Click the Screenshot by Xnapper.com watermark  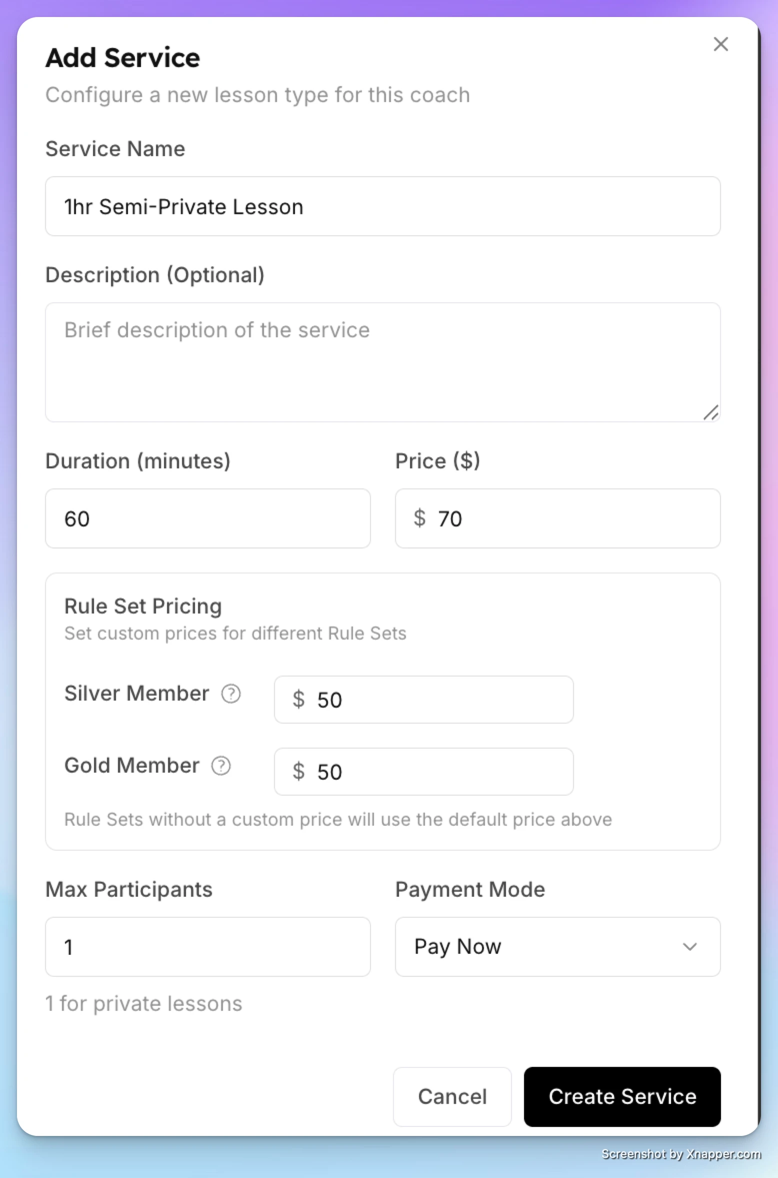(681, 1154)
